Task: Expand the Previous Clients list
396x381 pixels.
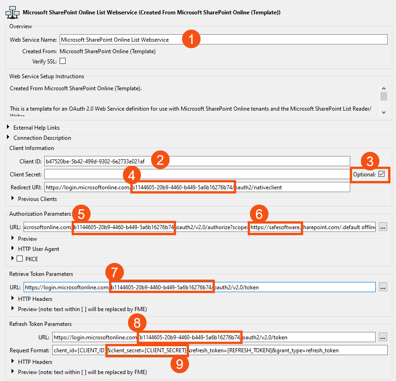Action: click(13, 199)
